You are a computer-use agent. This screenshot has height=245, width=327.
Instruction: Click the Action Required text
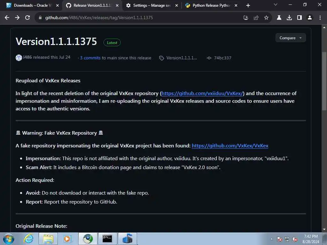(x=35, y=180)
